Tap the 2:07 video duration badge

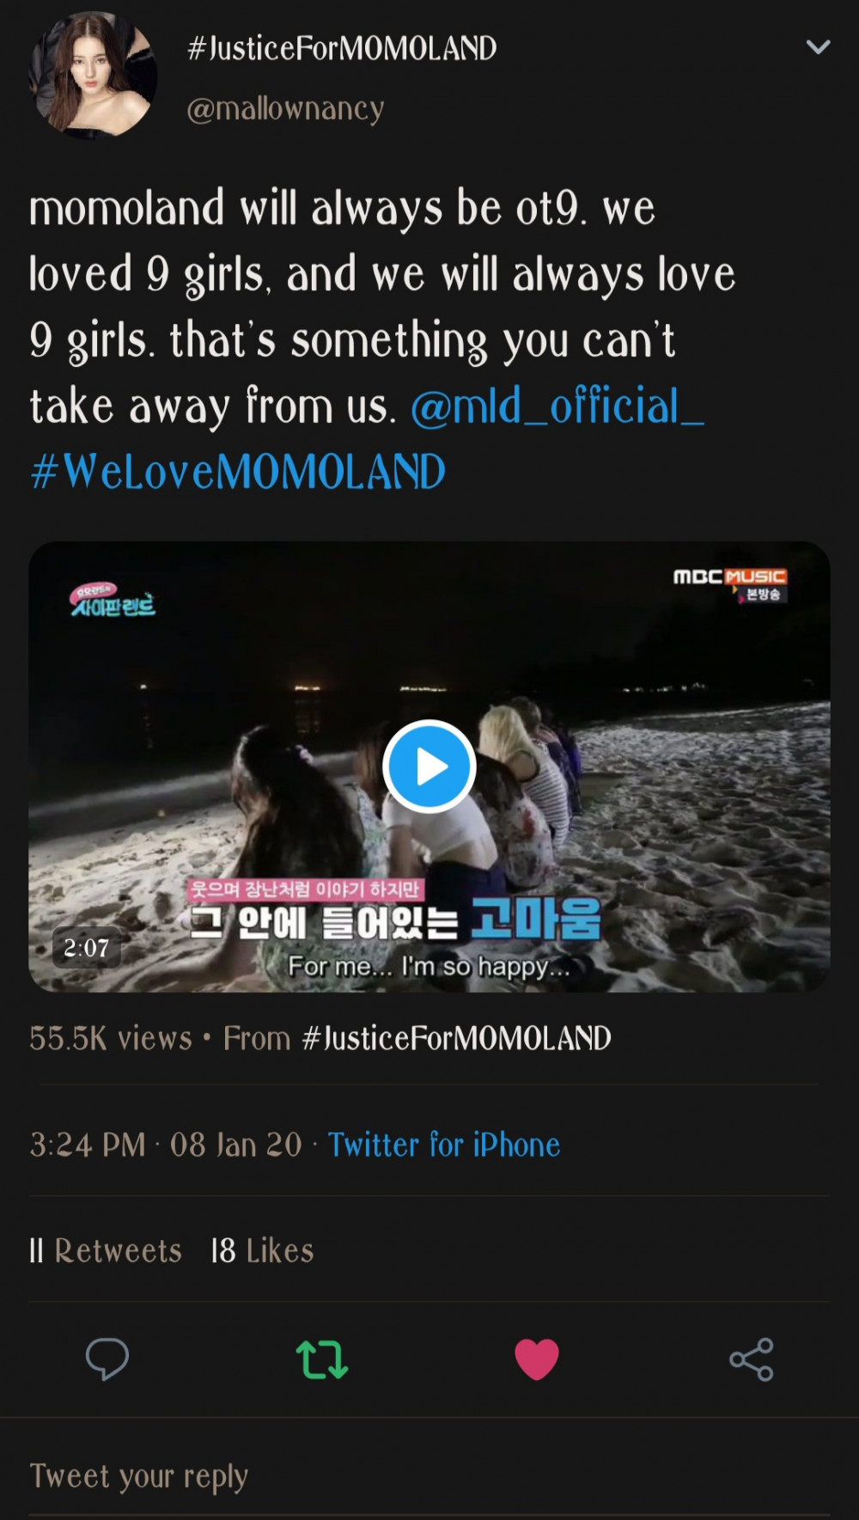click(x=87, y=947)
